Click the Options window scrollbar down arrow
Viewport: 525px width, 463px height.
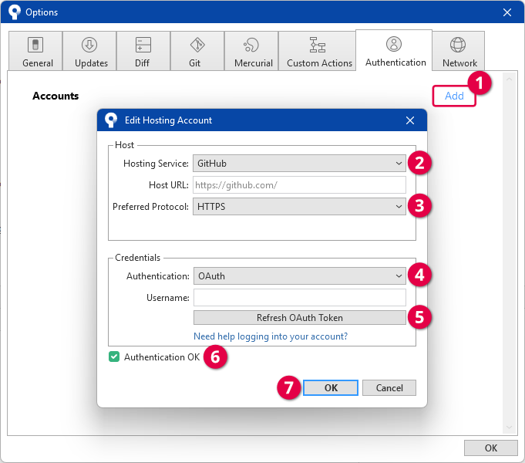pos(510,427)
